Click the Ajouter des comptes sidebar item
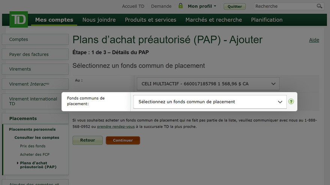The image size is (330, 185). pyautogui.click(x=35, y=182)
